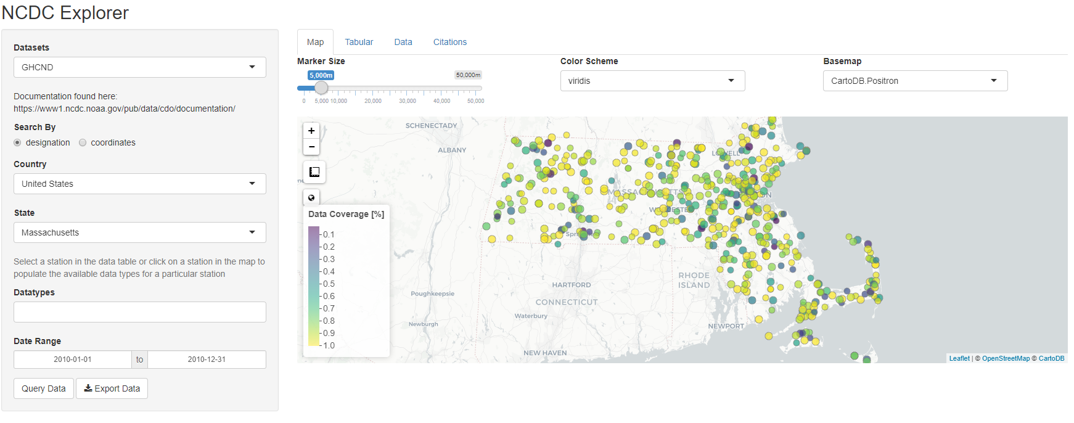The image size is (1074, 423).
Task: Open the Citations tab
Action: pos(449,42)
